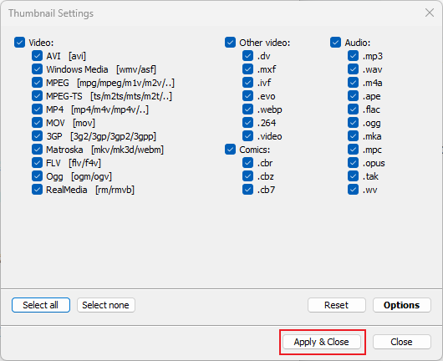Toggle the .opus audio checkbox
The width and height of the screenshot is (443, 361).
(x=354, y=163)
